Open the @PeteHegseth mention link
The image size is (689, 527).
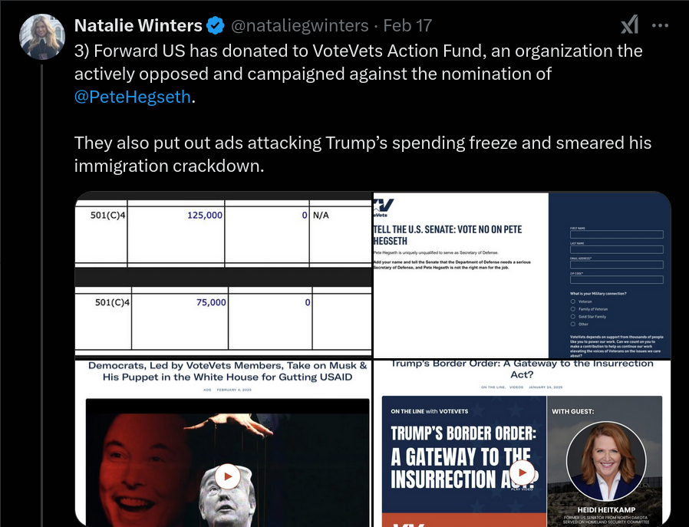point(132,97)
